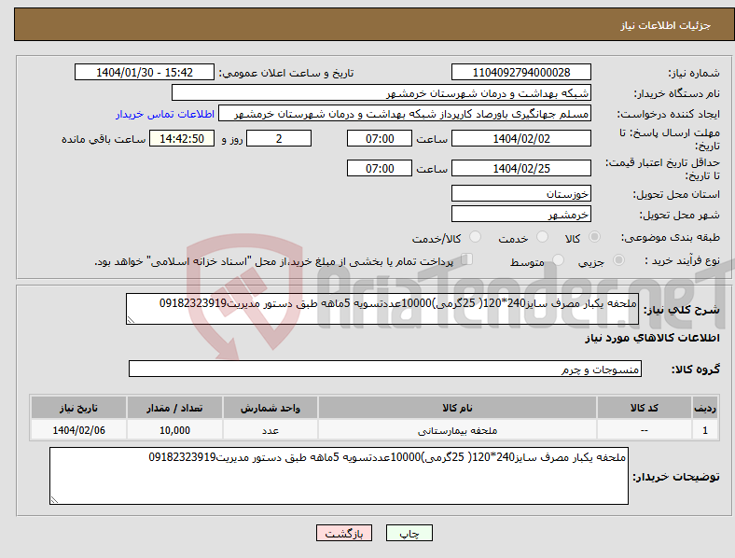Click the شرح کلی نیاز description textarea
Viewport: 735px width, 558px height.
[382, 309]
